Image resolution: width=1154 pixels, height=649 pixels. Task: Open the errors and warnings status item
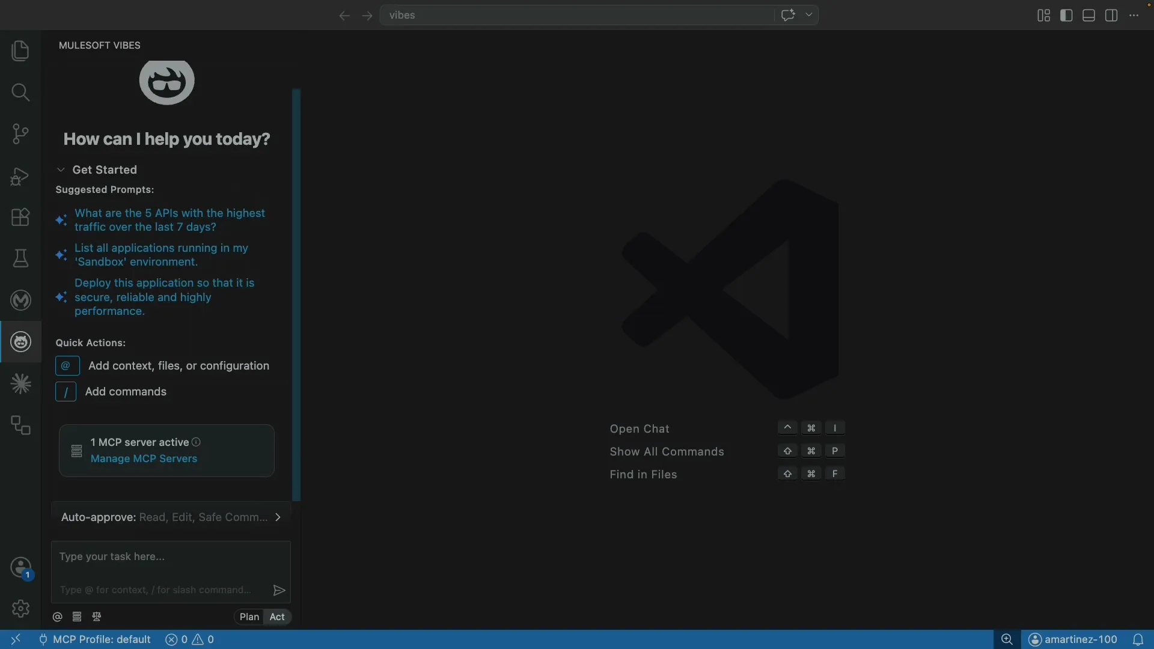click(x=190, y=639)
